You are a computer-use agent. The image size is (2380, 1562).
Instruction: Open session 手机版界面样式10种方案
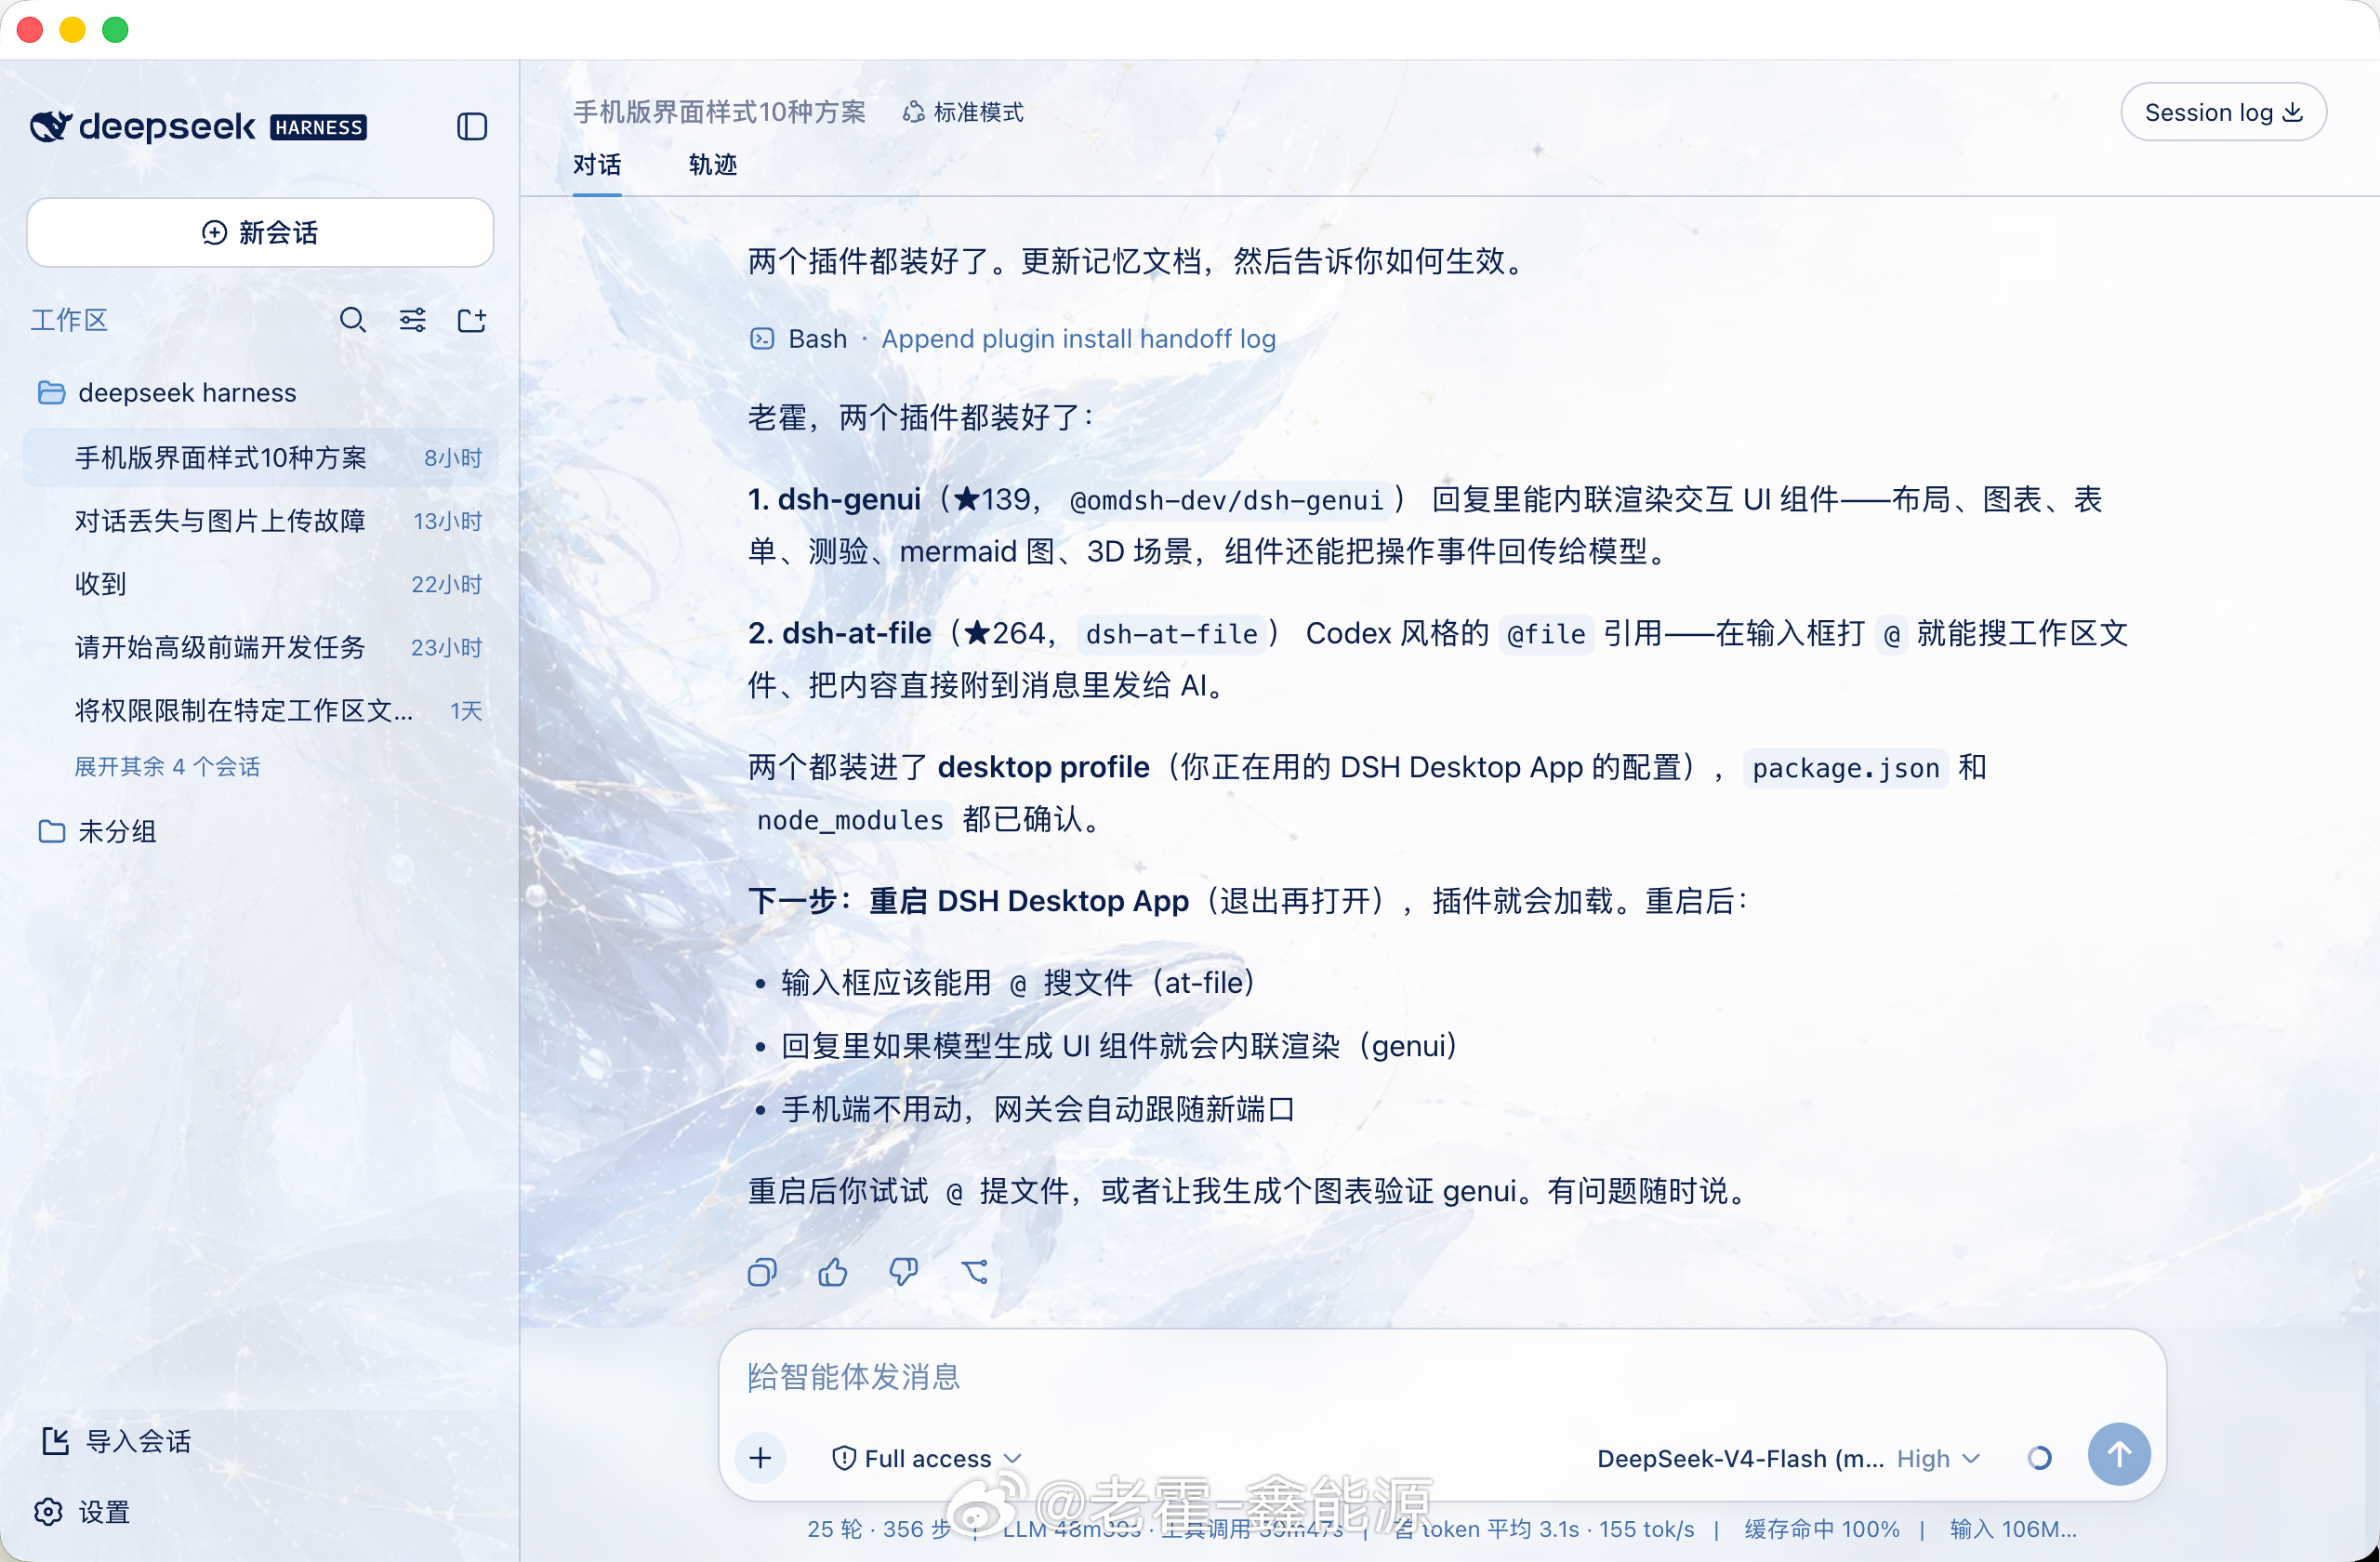[260, 458]
